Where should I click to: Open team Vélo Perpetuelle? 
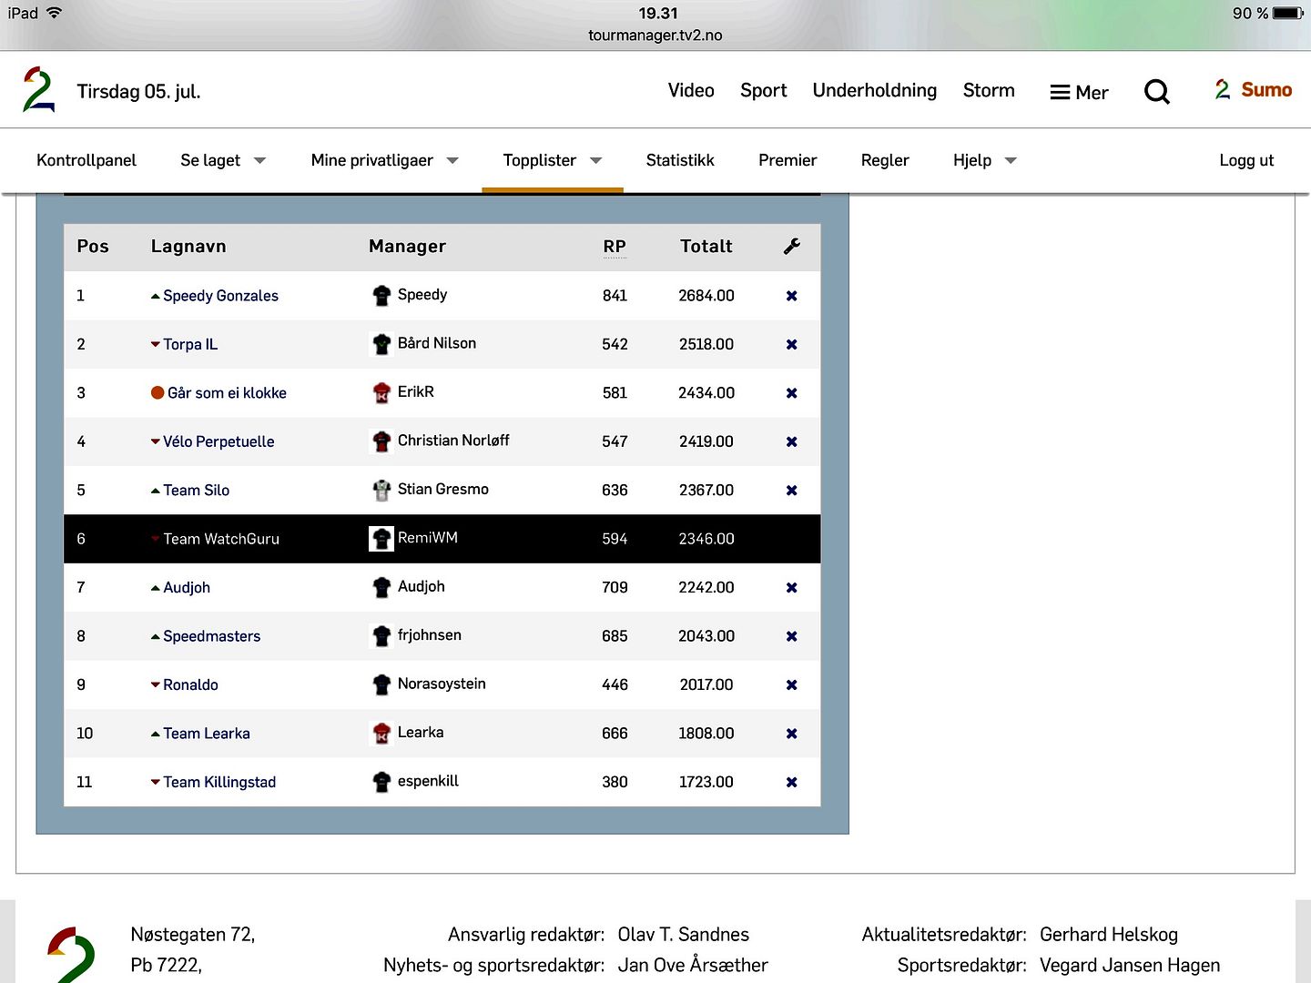pos(218,441)
